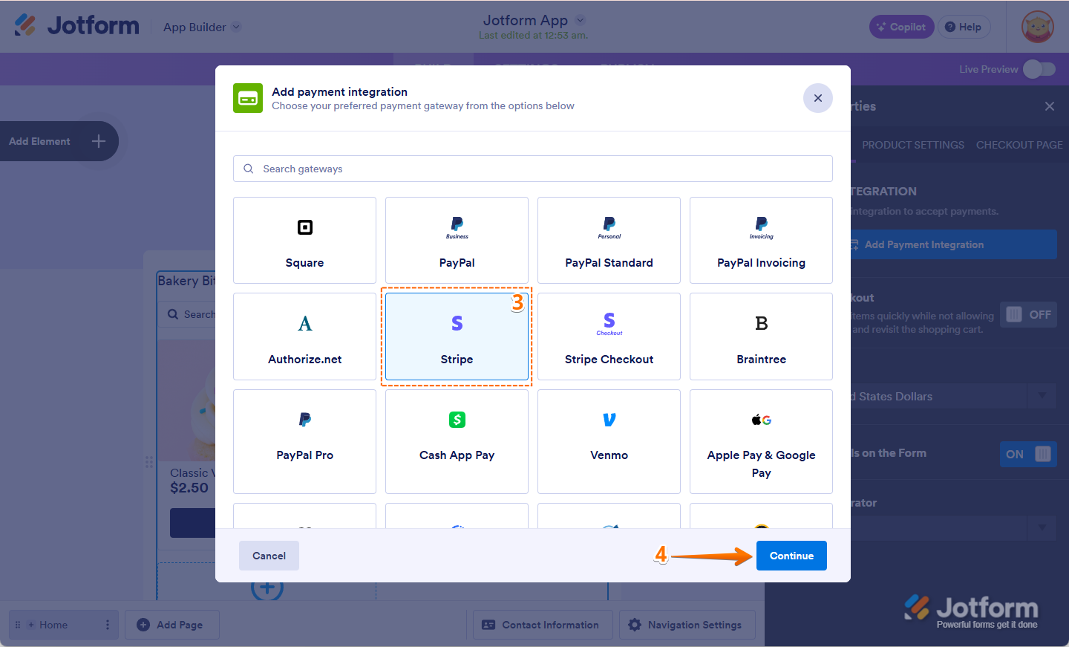Screen dimensions: 1069x647
Task: Click the Continue button
Action: (791, 556)
